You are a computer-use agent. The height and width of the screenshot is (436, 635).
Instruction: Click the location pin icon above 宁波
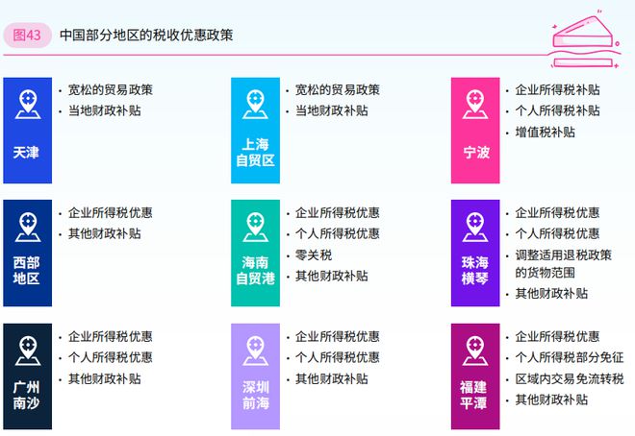[475, 105]
